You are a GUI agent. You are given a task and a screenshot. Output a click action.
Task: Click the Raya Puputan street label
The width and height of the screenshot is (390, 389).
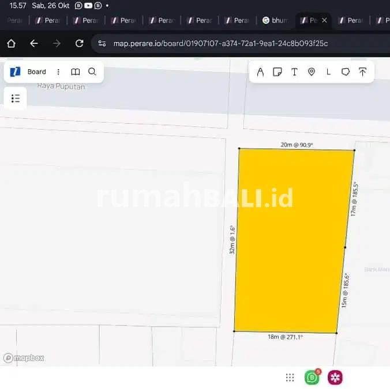tap(61, 86)
